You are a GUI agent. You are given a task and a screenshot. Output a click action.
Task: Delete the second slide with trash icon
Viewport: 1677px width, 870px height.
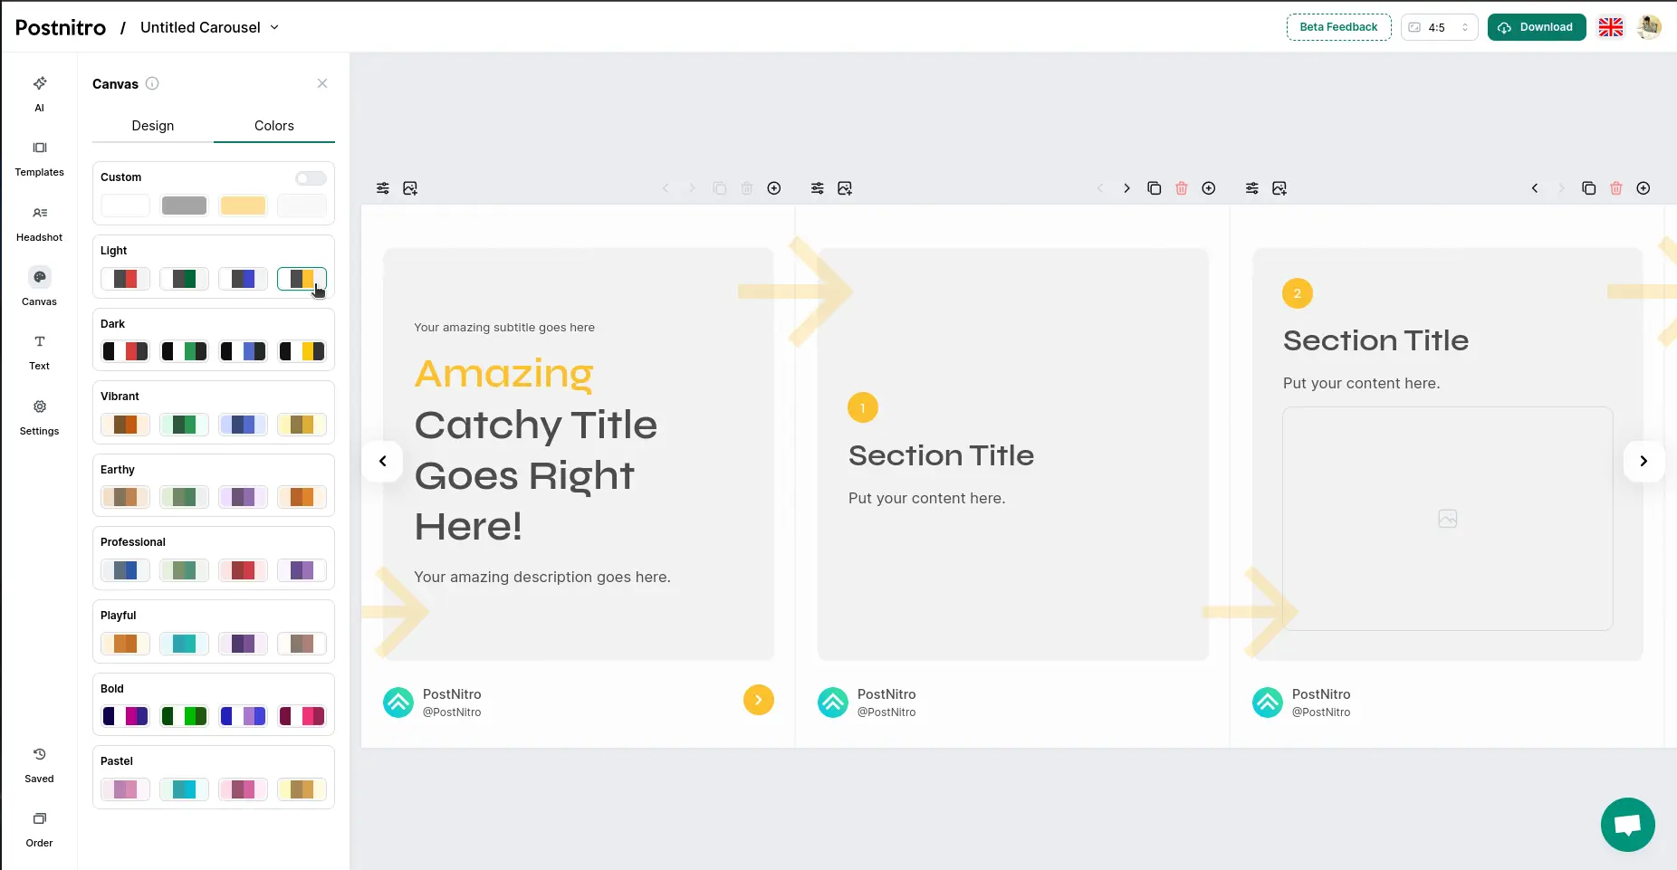coord(1181,188)
